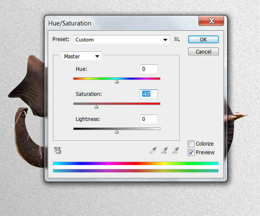
Task: Select the eyedropper tool
Action: tap(153, 150)
